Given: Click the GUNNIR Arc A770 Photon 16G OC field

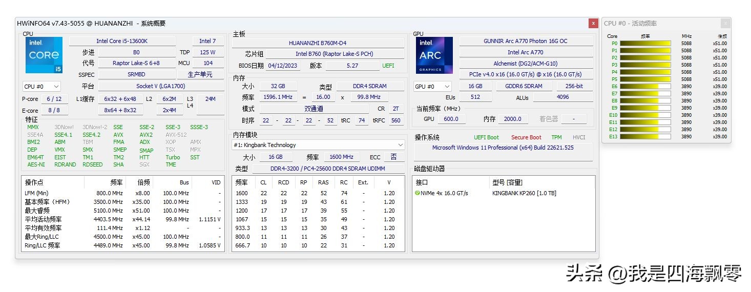Looking at the screenshot, I should 526,41.
